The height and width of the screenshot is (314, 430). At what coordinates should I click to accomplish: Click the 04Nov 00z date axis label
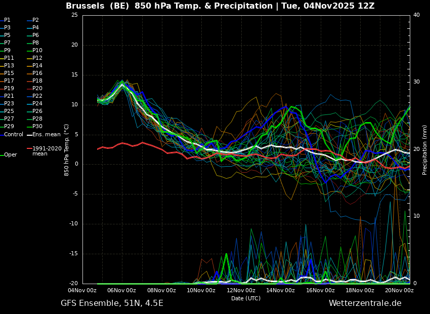[82, 290]
